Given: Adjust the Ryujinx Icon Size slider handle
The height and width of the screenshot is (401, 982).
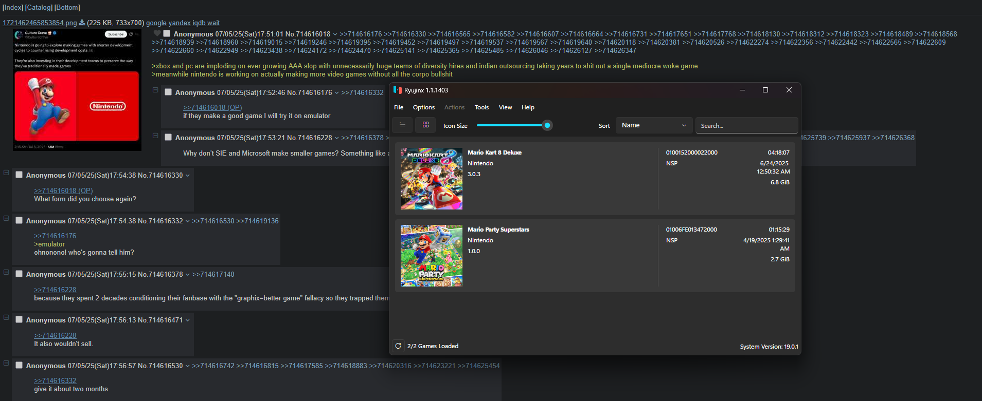Looking at the screenshot, I should [x=547, y=125].
